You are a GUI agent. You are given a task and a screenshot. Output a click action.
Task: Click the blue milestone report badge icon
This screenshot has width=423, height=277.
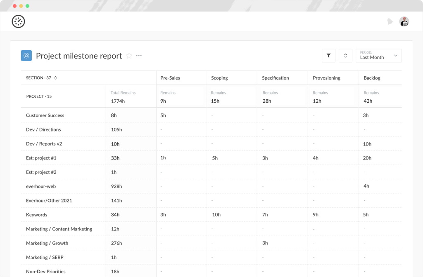click(26, 55)
